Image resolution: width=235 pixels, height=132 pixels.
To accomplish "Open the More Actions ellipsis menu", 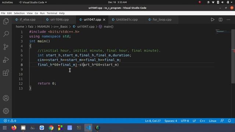I will coord(228,19).
